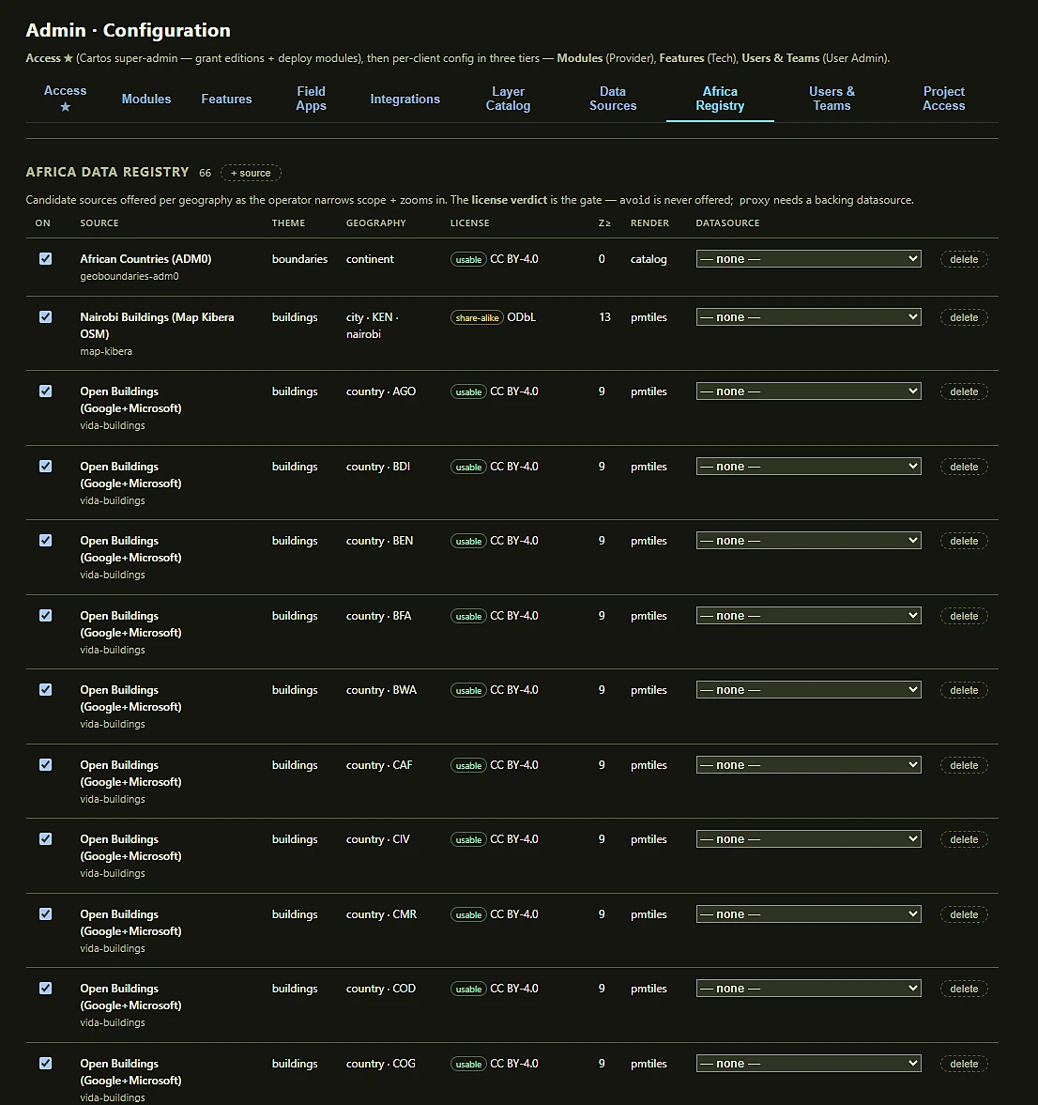Disable the country COD source

pos(46,989)
